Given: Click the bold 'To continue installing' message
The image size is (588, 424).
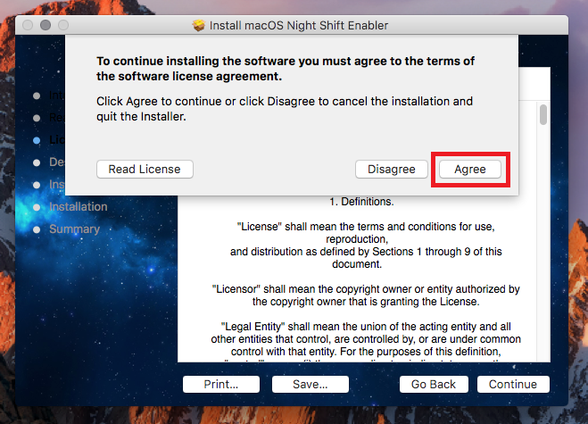Looking at the screenshot, I should click(x=286, y=69).
